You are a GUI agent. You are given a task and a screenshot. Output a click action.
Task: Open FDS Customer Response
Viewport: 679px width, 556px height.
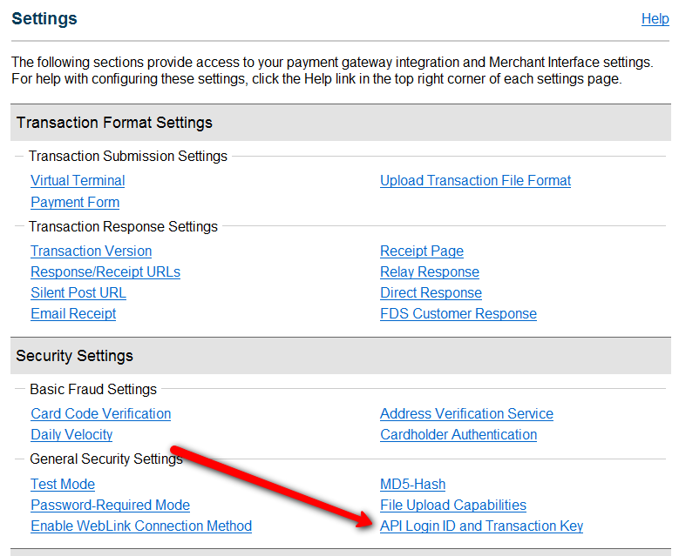click(458, 314)
